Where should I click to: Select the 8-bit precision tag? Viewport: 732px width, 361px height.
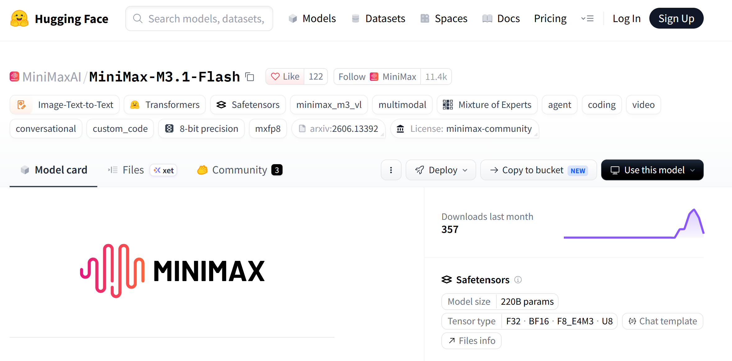coord(201,129)
